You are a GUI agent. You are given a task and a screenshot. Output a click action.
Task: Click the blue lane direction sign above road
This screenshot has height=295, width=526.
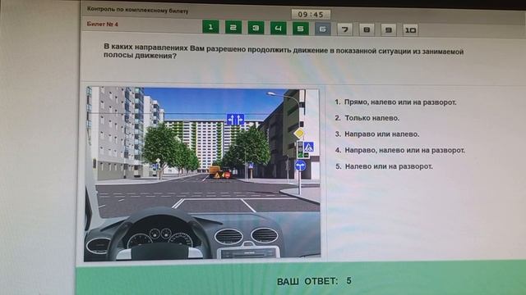pyautogui.click(x=235, y=120)
